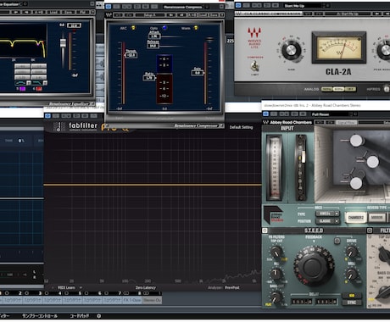Screen dimensions: 390x322
Task: Open Mics Type dropdown in Abbey Road Chambers
Action: 327,214
